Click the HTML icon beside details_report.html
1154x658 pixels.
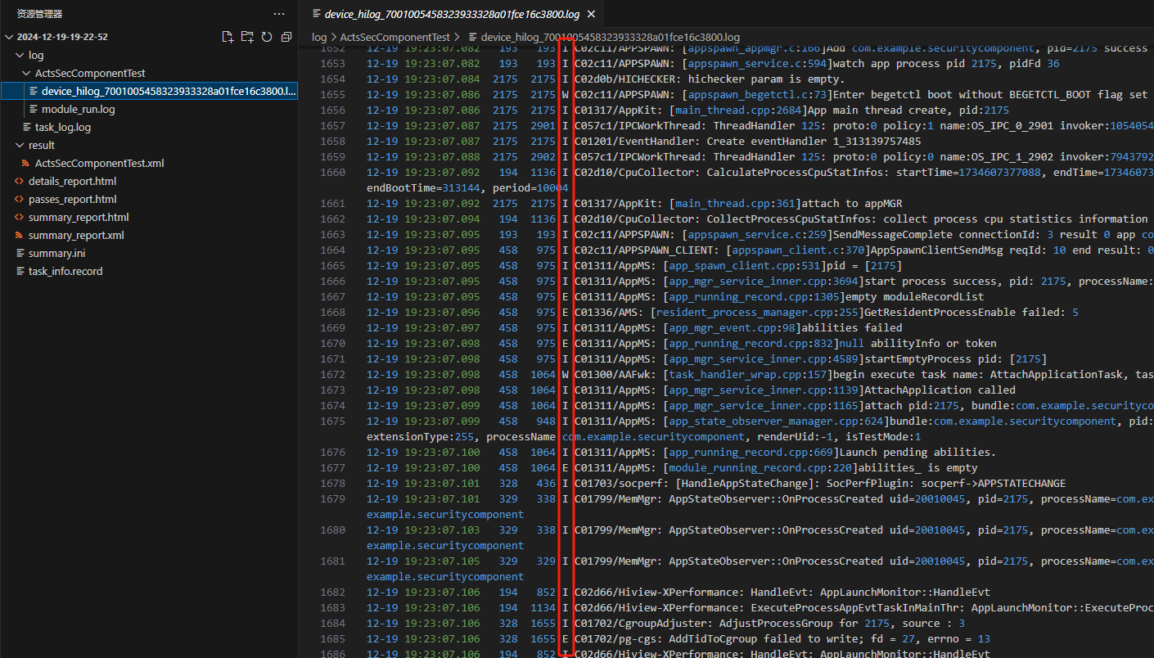[20, 181]
